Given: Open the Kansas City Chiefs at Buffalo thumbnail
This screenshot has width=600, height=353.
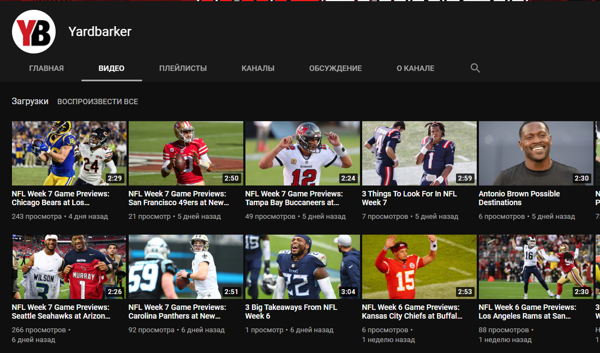Looking at the screenshot, I should click(x=419, y=267).
